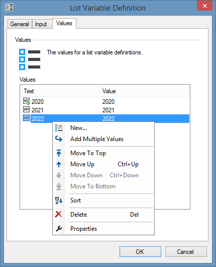Click the Move To Top arrow icon
Image resolution: width=216 pixels, height=267 pixels.
pos(59,153)
